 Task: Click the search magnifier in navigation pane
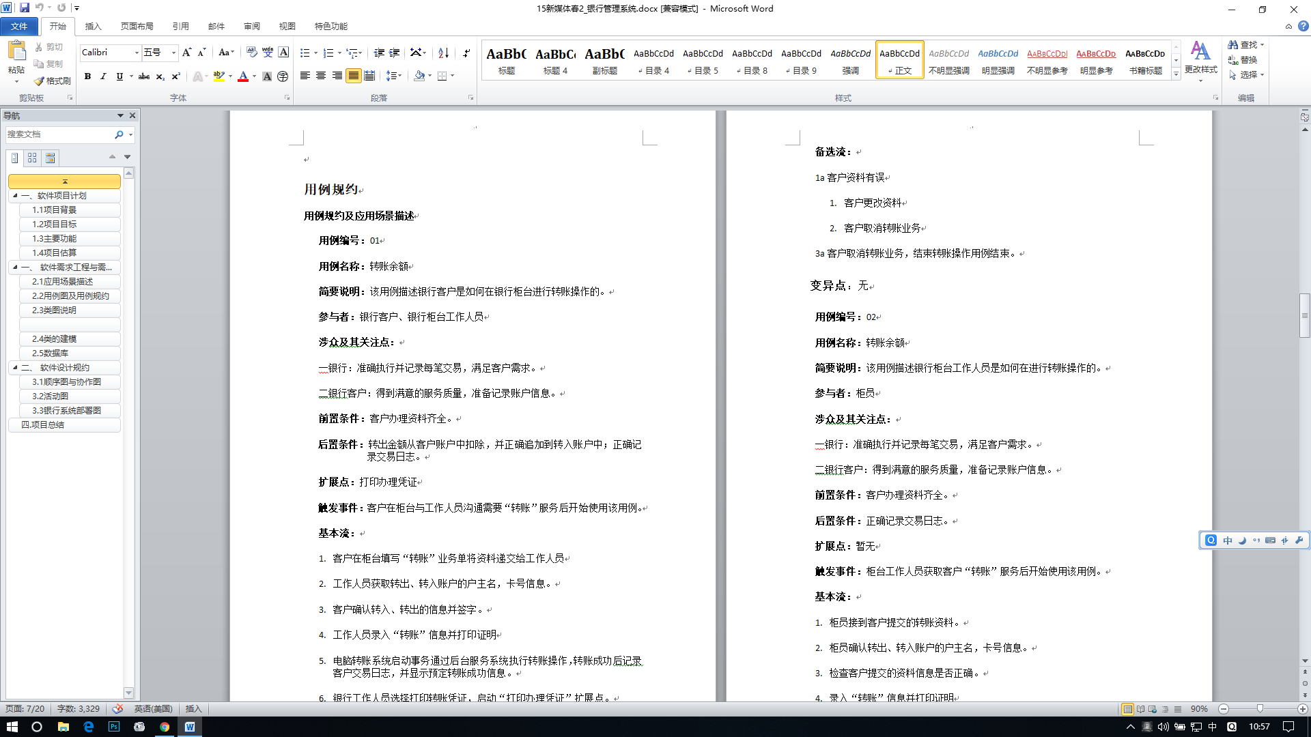click(x=119, y=134)
